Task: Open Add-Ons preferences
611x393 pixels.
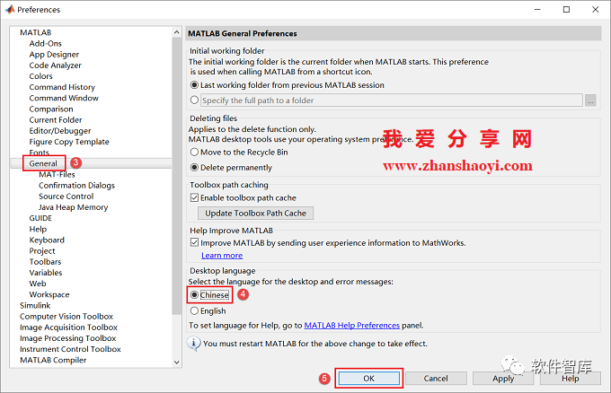Action: click(x=45, y=43)
